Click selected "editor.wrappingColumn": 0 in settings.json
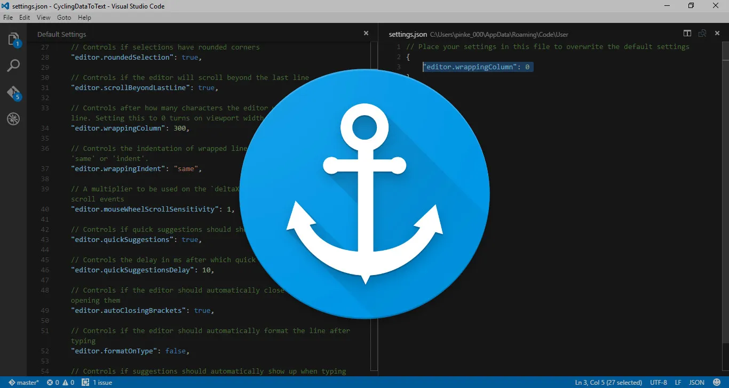Viewport: 729px width, 388px height. [478, 67]
